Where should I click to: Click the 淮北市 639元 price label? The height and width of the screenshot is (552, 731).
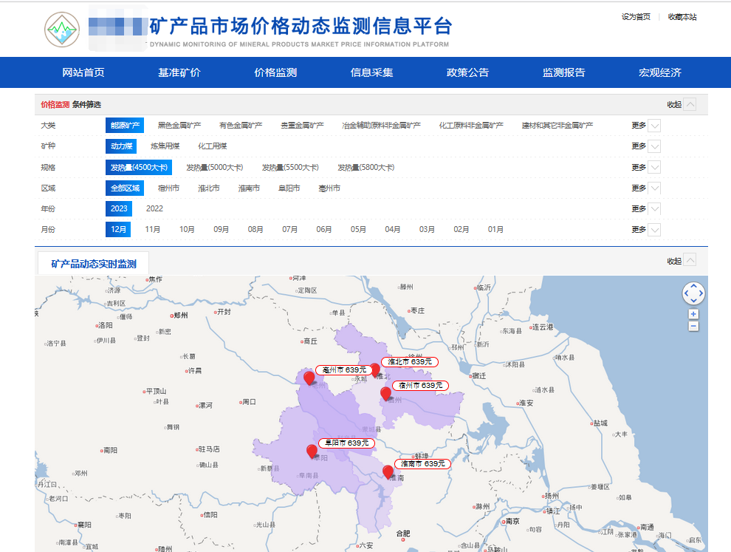[x=411, y=362]
